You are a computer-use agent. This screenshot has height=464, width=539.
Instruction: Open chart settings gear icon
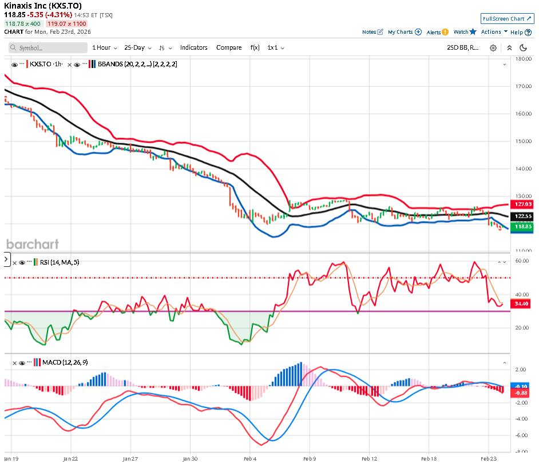[493, 48]
